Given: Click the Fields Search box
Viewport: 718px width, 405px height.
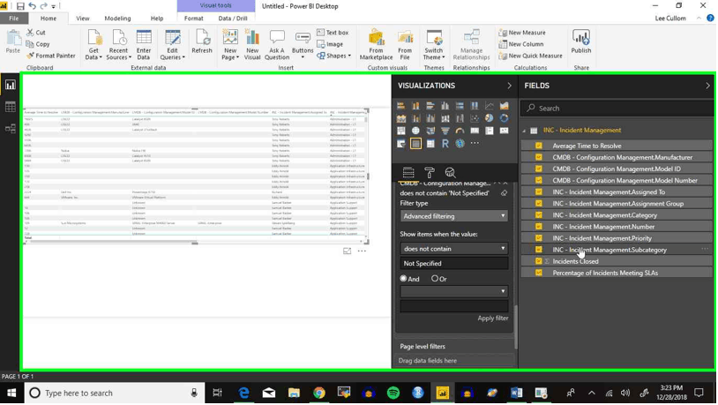Looking at the screenshot, I should pyautogui.click(x=617, y=109).
